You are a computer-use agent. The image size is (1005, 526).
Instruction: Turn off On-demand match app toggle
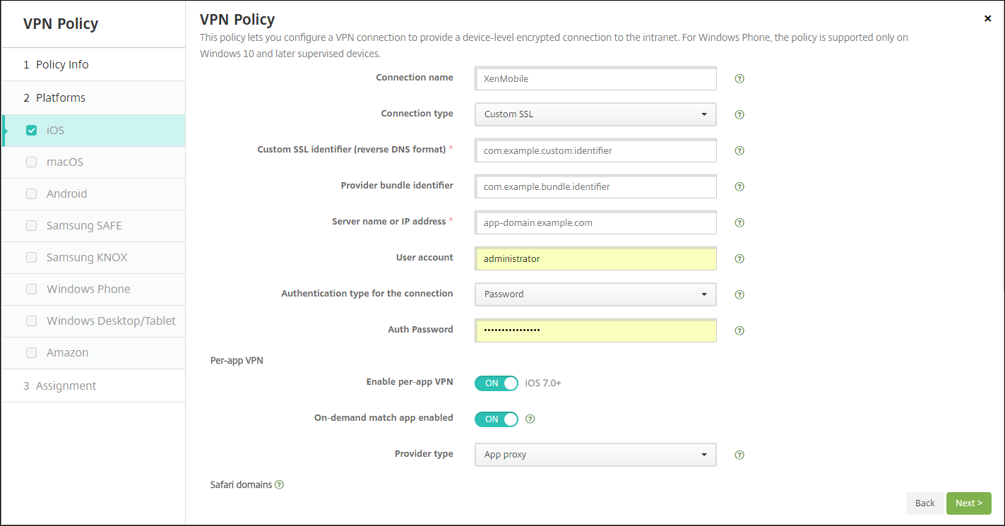pos(496,419)
